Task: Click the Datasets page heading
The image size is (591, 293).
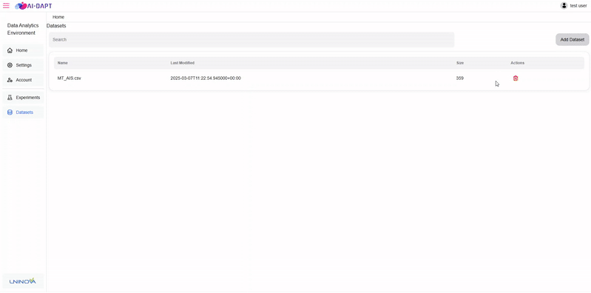Action: (x=56, y=26)
